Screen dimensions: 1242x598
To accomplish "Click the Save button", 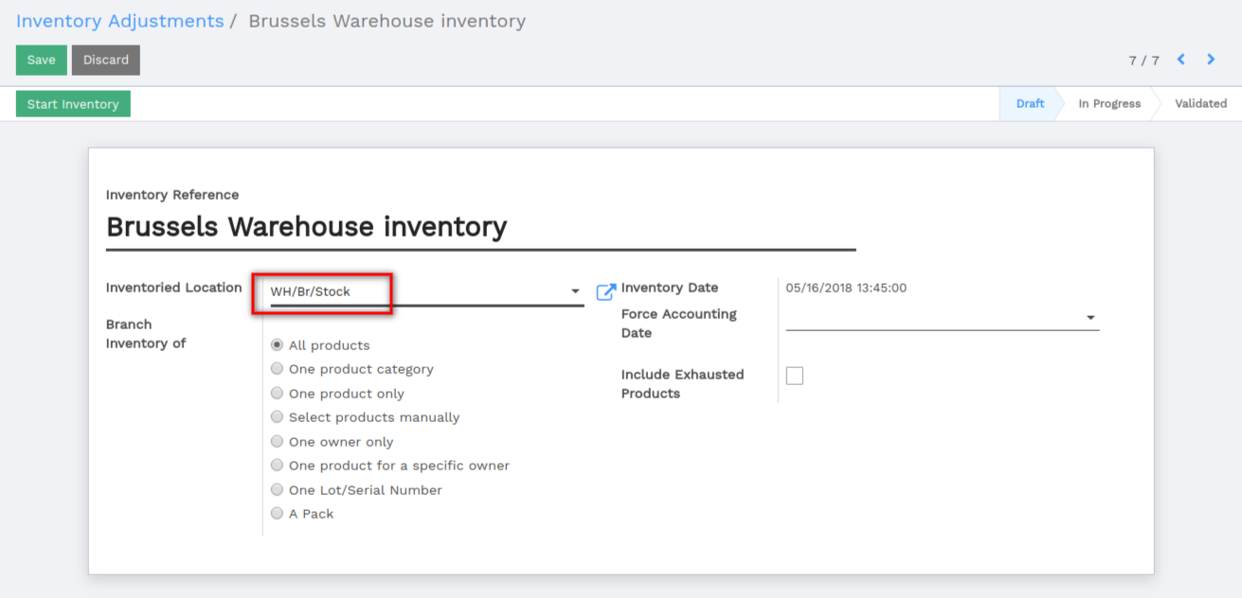I will 42,60.
